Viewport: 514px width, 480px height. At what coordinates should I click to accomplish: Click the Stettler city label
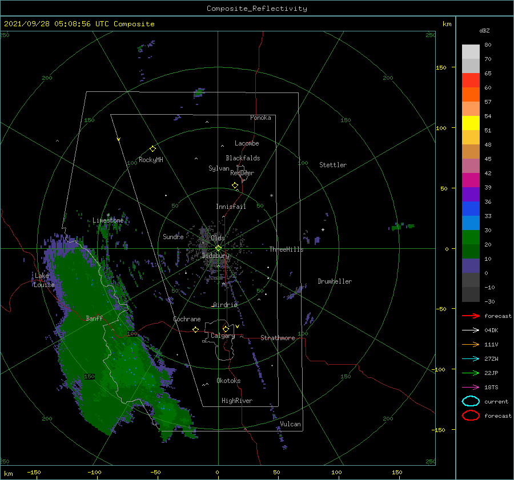click(333, 165)
